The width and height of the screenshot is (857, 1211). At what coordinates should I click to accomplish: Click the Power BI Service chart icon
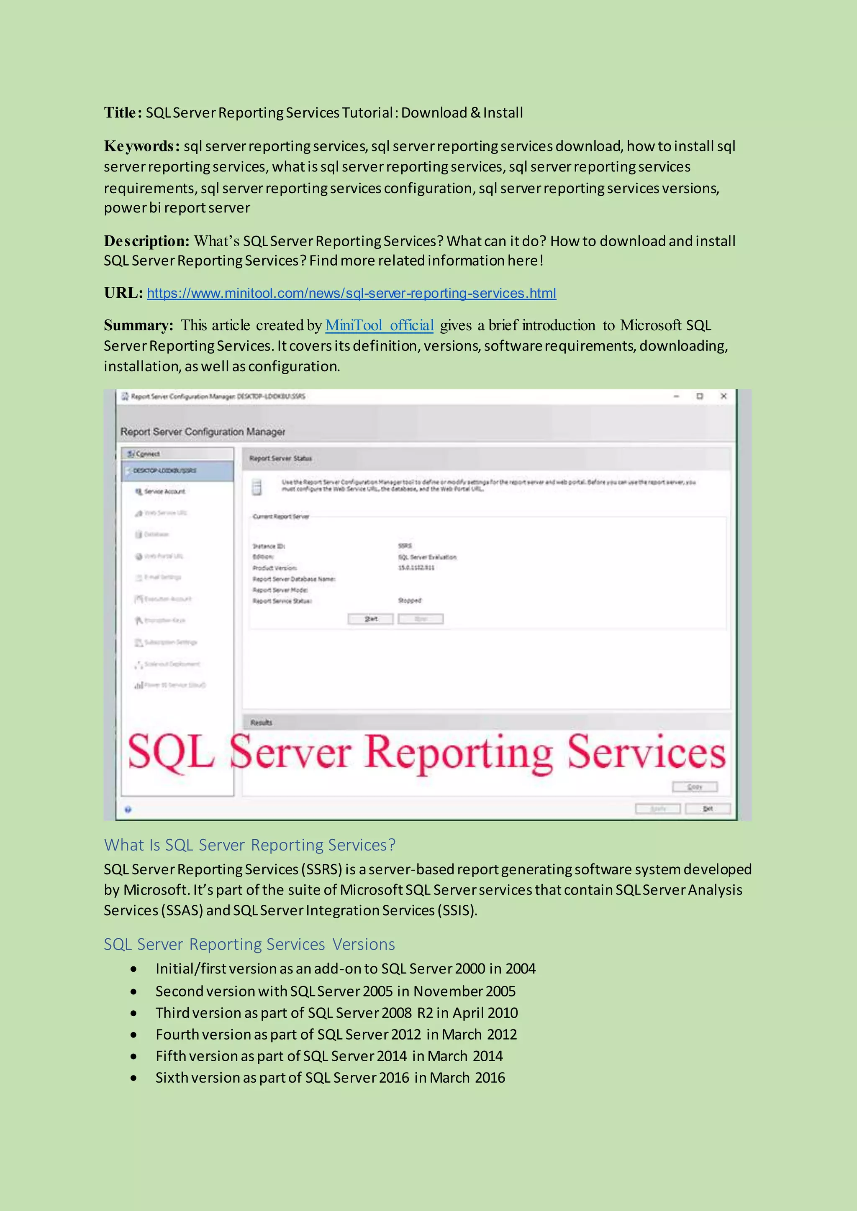(139, 685)
